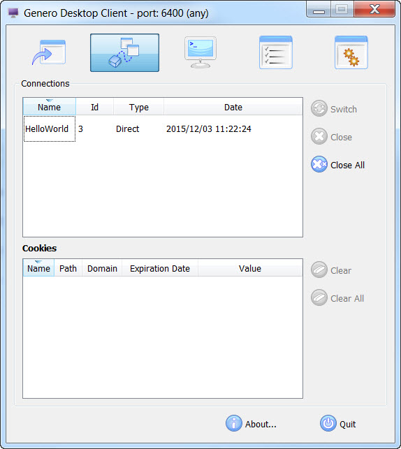
Task: Sort connections by Id column header
Action: coord(94,107)
